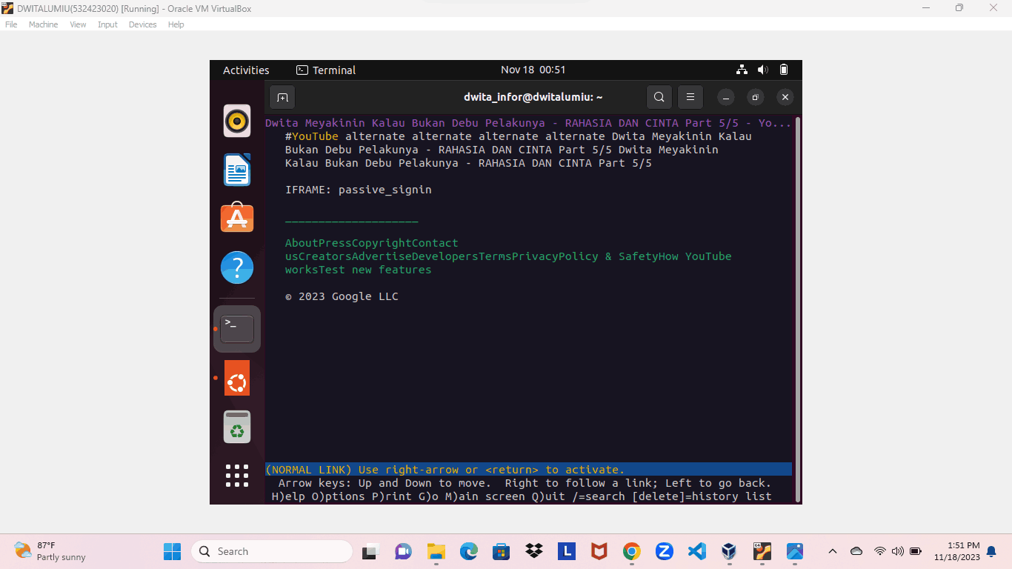Image resolution: width=1012 pixels, height=569 pixels.
Task: Open the Ubuntu network status icon
Action: tap(742, 70)
